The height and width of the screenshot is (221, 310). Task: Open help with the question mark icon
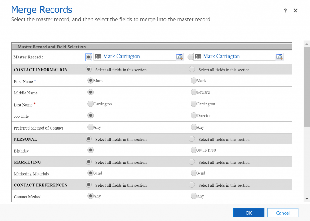(x=285, y=11)
